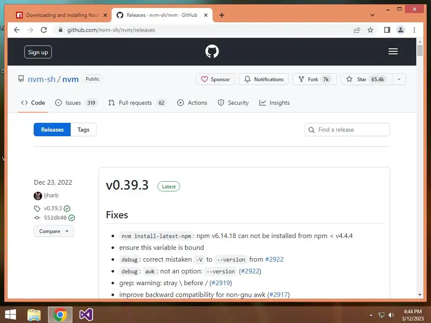
Task: Open the Actions tab
Action: pos(192,103)
